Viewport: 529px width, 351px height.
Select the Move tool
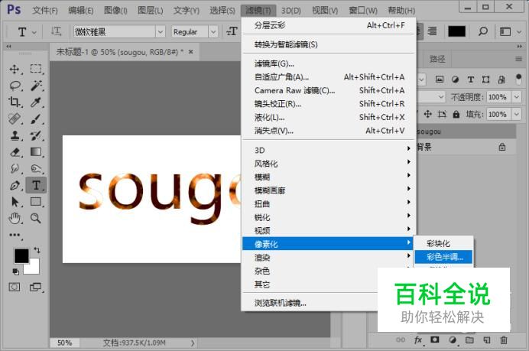coord(15,69)
